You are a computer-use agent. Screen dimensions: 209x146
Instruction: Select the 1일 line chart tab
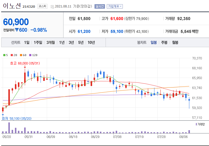(x=27, y=43)
